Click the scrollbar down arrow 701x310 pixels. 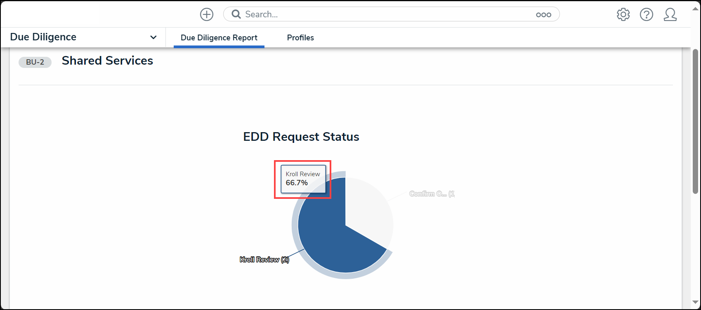point(695,303)
